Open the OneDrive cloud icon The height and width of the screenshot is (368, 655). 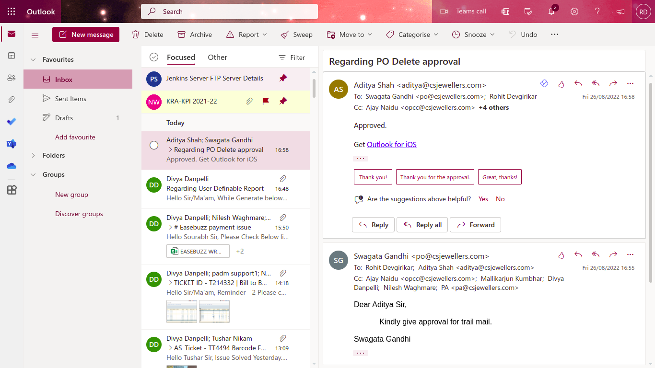coord(12,166)
